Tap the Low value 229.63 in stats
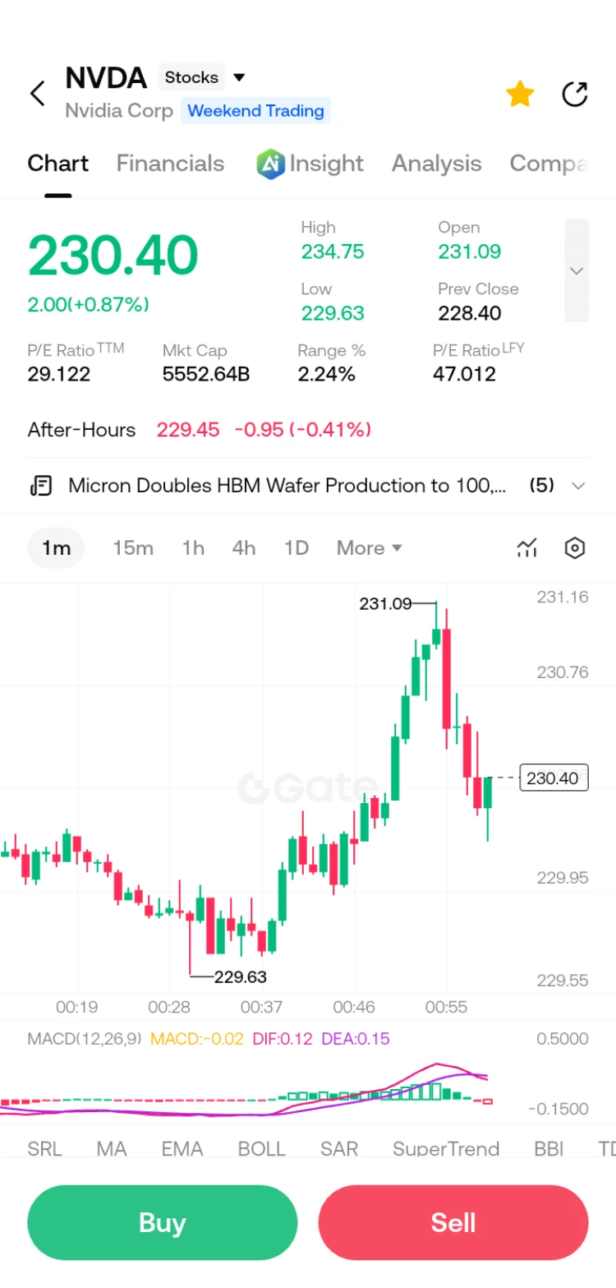This screenshot has width=616, height=1288. click(x=333, y=313)
